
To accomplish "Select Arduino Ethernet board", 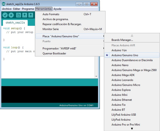I will [x=132, y=100].
